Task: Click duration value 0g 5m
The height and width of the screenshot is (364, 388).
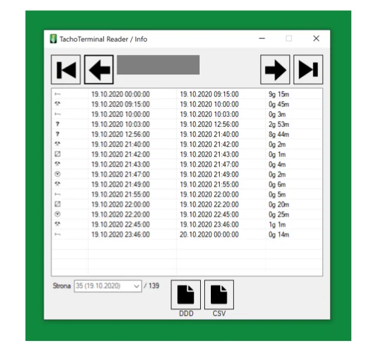Action: pyautogui.click(x=277, y=195)
